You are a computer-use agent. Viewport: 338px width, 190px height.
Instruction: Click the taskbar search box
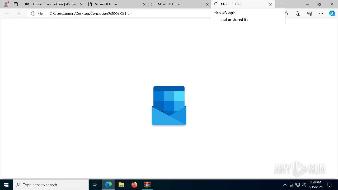[51, 185]
